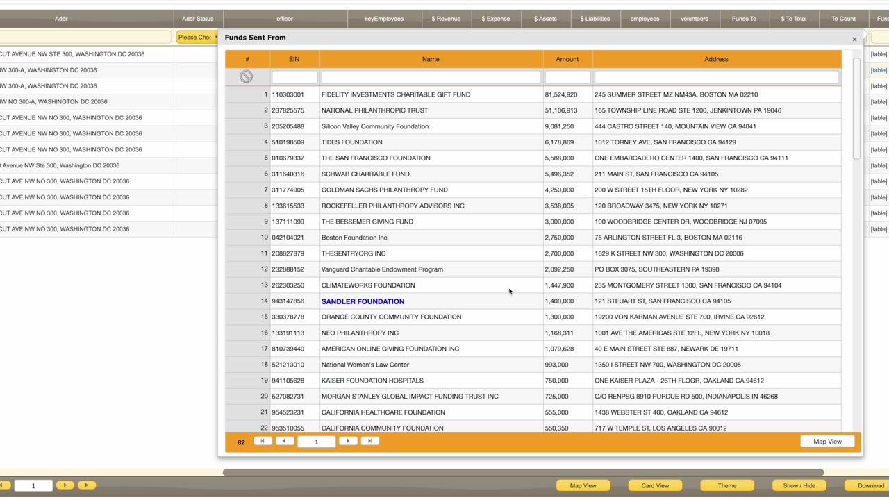The image size is (889, 500).
Task: Sort dialog table by Address column header
Action: [716, 59]
